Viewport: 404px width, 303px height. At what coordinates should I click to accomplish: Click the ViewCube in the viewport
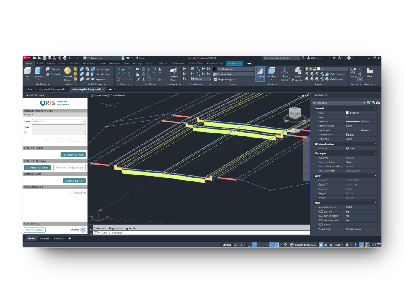(294, 114)
